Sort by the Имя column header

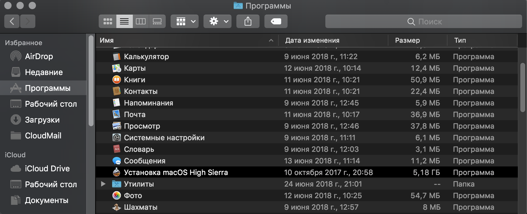click(187, 40)
